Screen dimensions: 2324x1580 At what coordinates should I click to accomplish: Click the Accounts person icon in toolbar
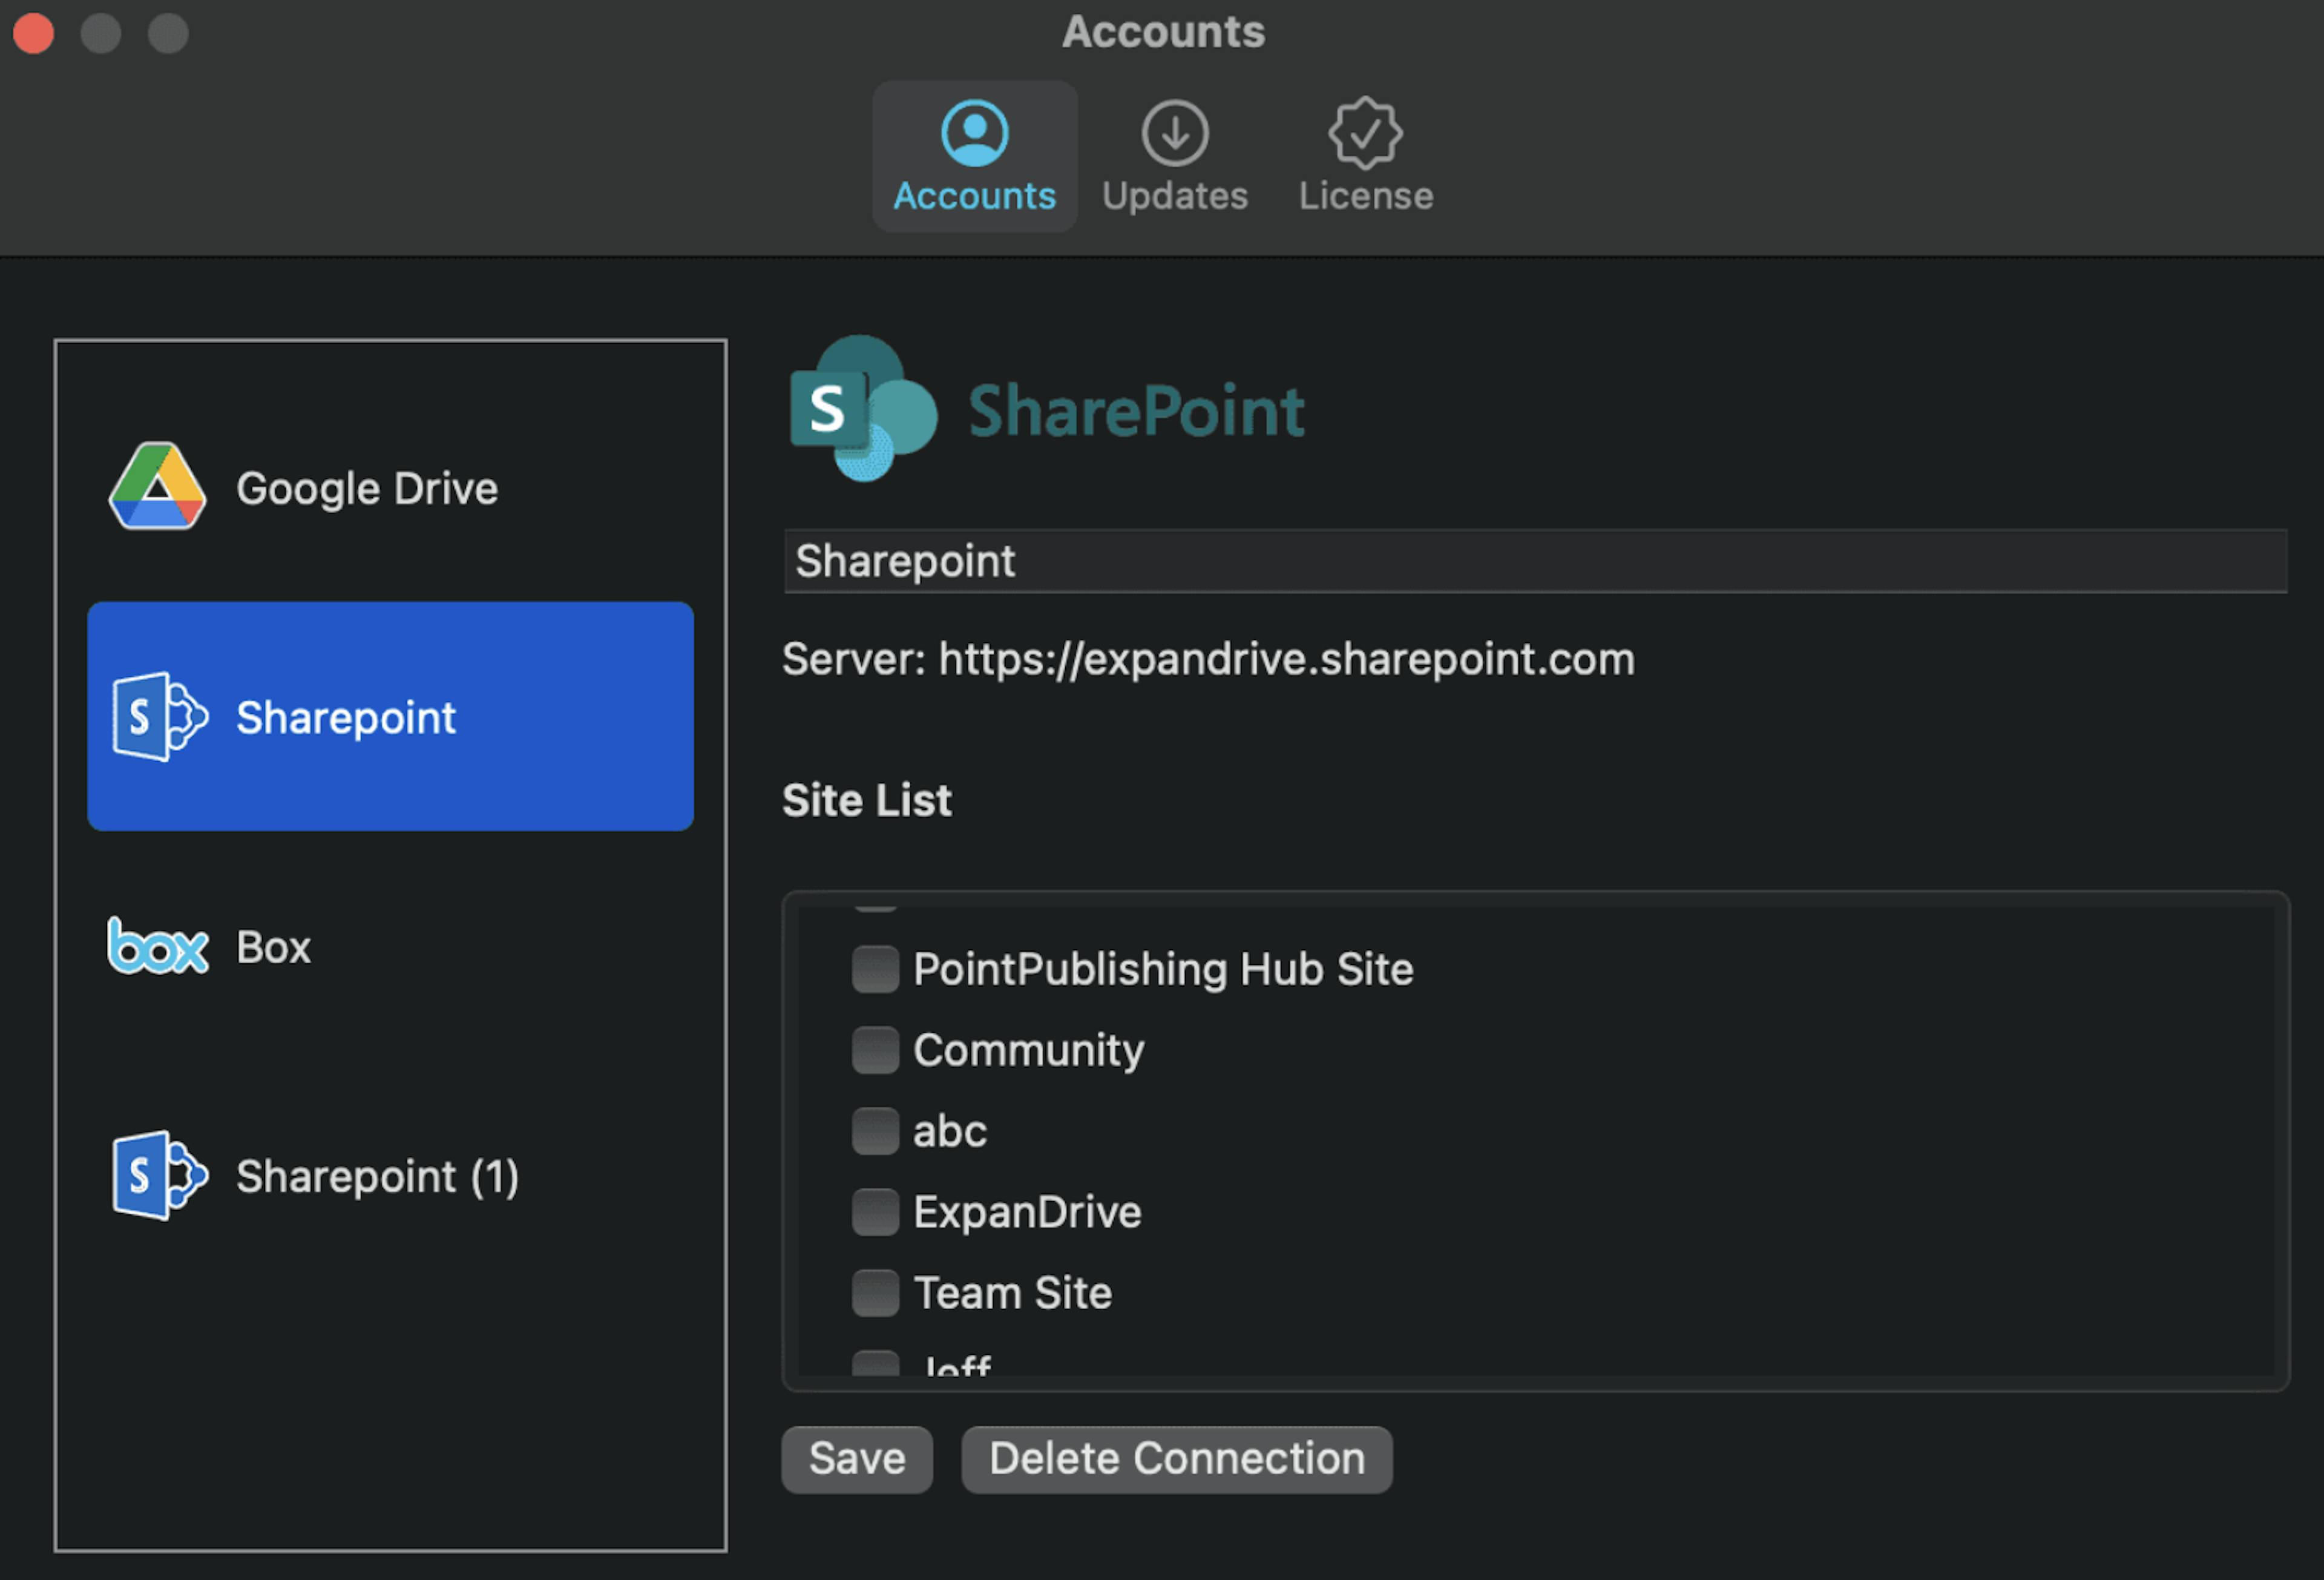(973, 133)
